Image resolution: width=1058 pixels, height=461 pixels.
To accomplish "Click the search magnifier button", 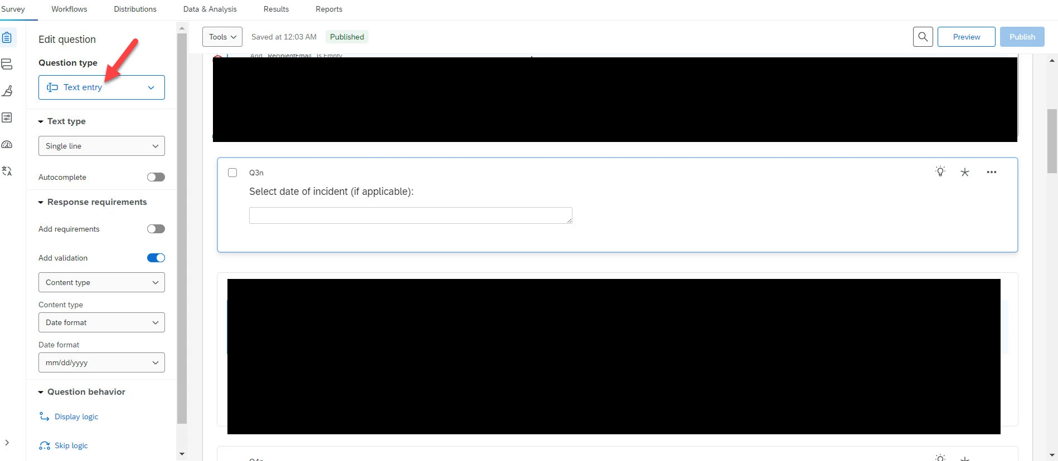I will (x=923, y=37).
